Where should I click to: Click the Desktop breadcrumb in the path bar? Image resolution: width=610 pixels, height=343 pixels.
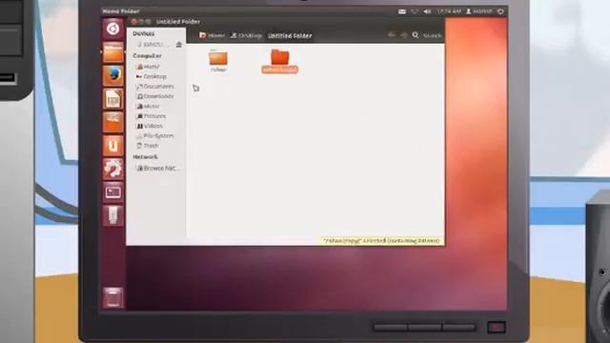tap(247, 35)
